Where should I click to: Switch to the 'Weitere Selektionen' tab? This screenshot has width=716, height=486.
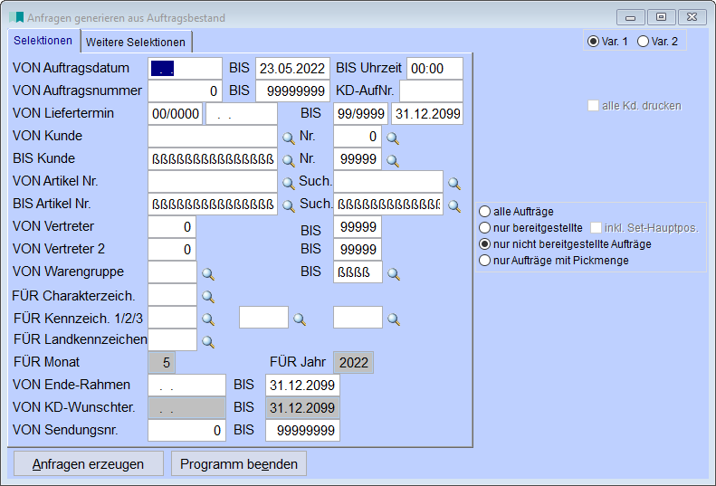pyautogui.click(x=136, y=43)
